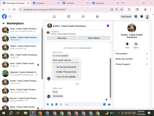The image size is (154, 116).
Task: Click the browser back arrow
Action: [3, 10]
